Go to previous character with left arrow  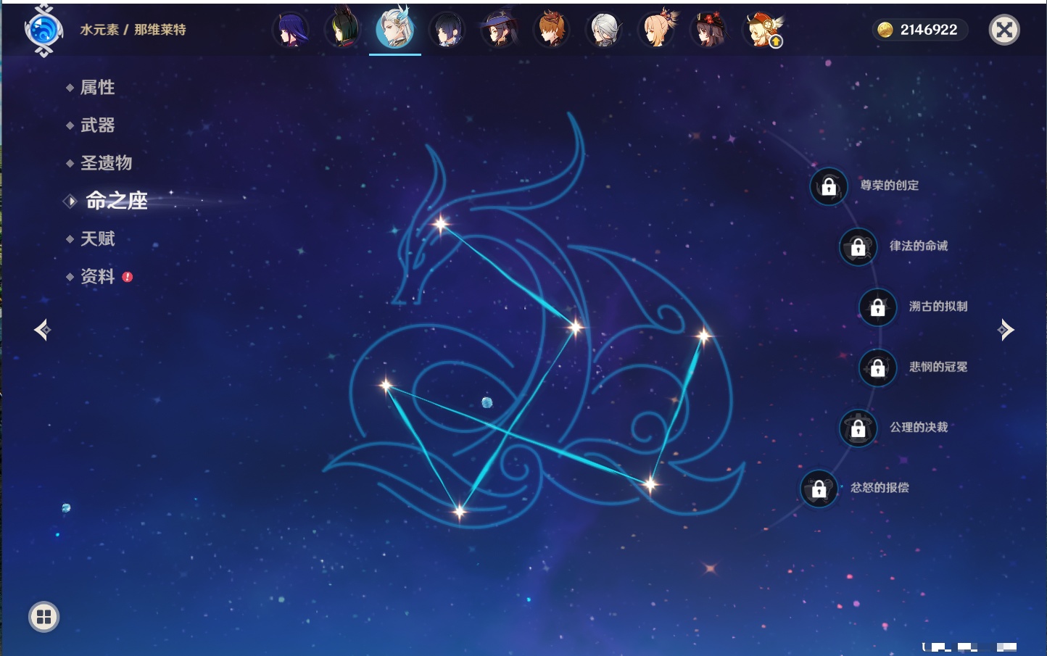[42, 330]
